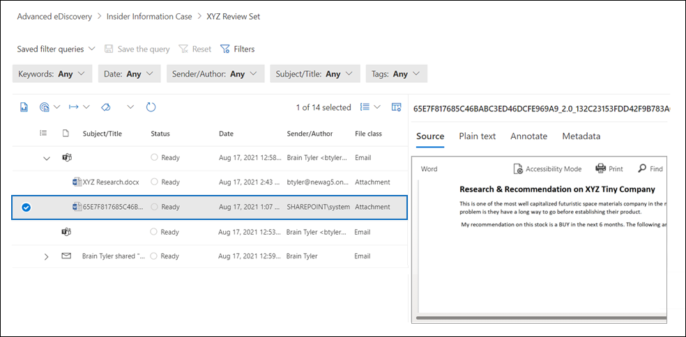Sort by File class column header

pos(368,134)
